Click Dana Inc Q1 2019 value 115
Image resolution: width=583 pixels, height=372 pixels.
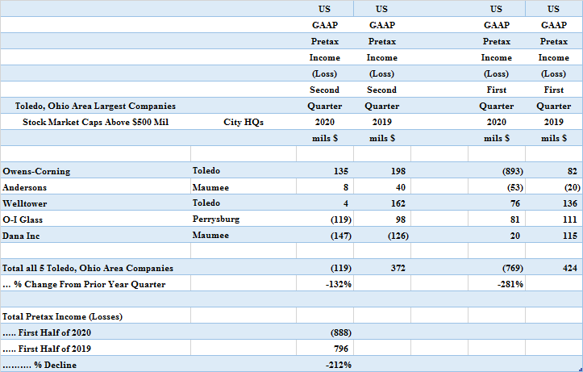coord(569,236)
